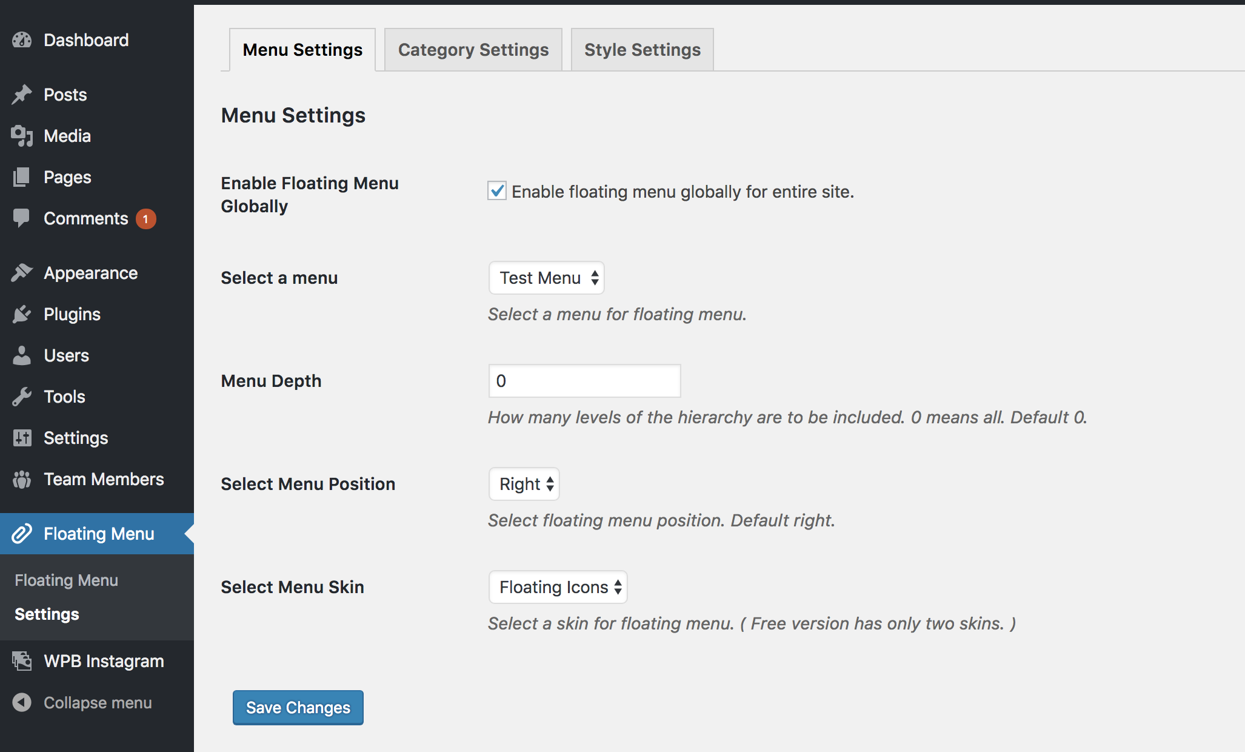Click the Pages icon in sidebar

[x=22, y=177]
